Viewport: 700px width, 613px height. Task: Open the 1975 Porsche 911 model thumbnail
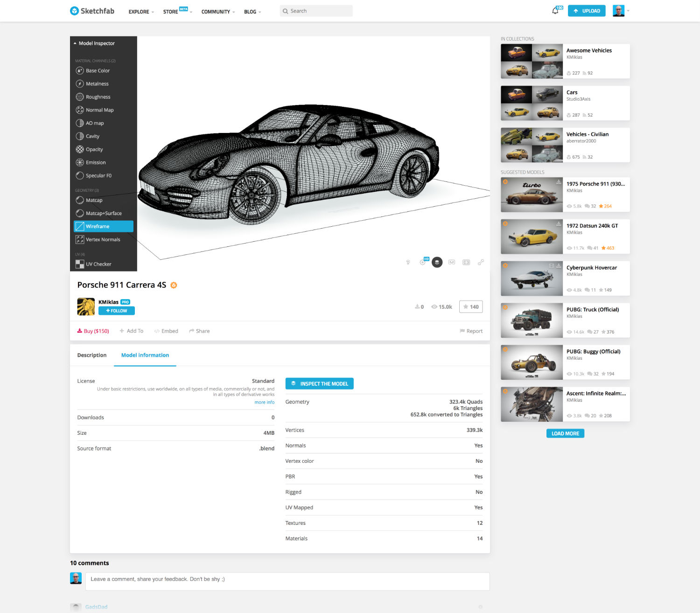[532, 195]
